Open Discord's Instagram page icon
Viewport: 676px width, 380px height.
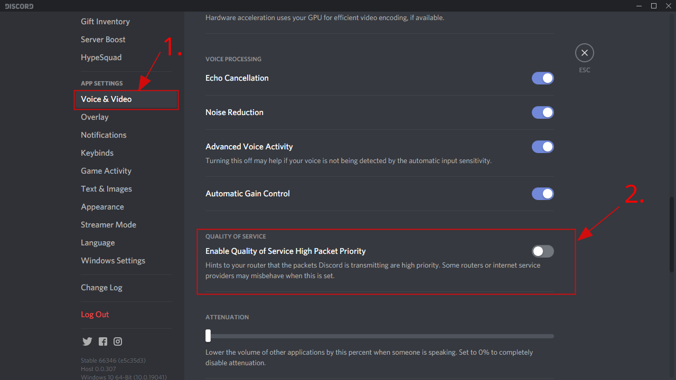coord(118,341)
